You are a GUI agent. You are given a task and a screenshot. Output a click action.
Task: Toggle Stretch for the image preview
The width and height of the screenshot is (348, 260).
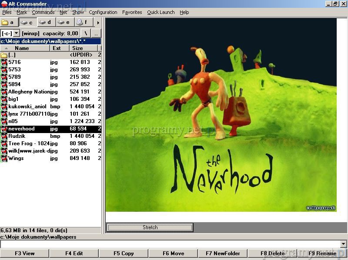click(x=150, y=227)
